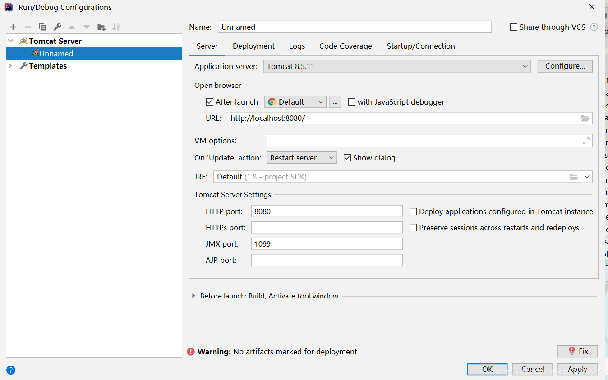608x380 pixels.
Task: Click the Name input field
Action: click(355, 27)
